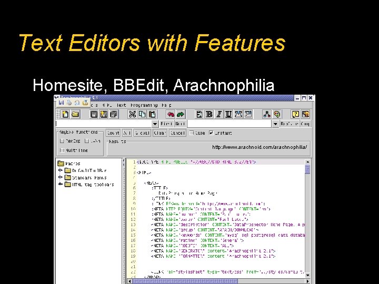Click inside the replace text field
Screen dimensions: 379x284
click(x=230, y=124)
